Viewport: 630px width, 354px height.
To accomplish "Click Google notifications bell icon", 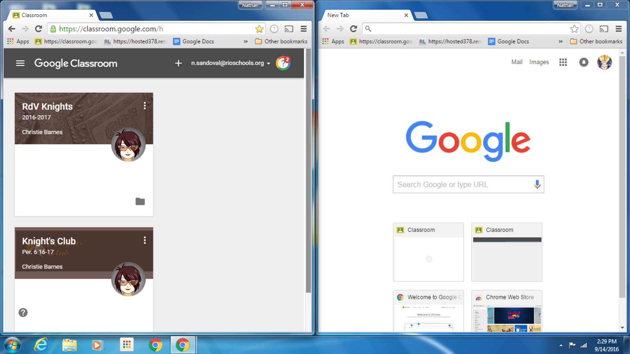I will pyautogui.click(x=584, y=62).
